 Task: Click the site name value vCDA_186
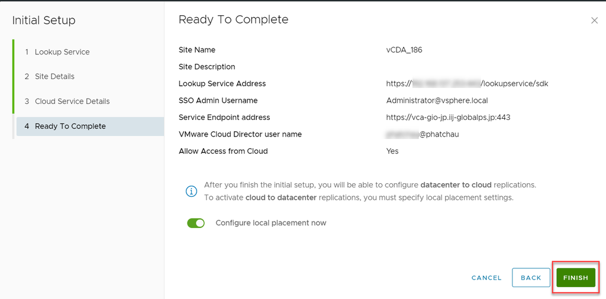click(x=404, y=50)
